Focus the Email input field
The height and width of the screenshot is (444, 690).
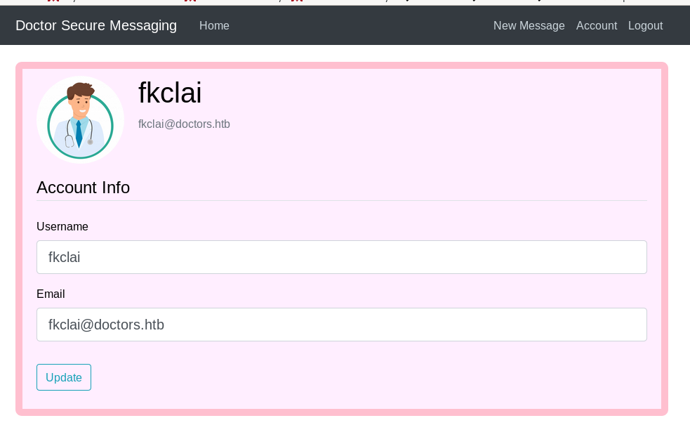(341, 324)
